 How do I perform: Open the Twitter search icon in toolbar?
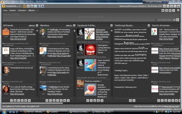[28, 6]
